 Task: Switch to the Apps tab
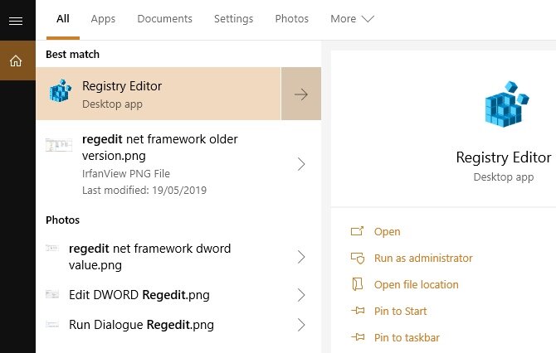(103, 19)
